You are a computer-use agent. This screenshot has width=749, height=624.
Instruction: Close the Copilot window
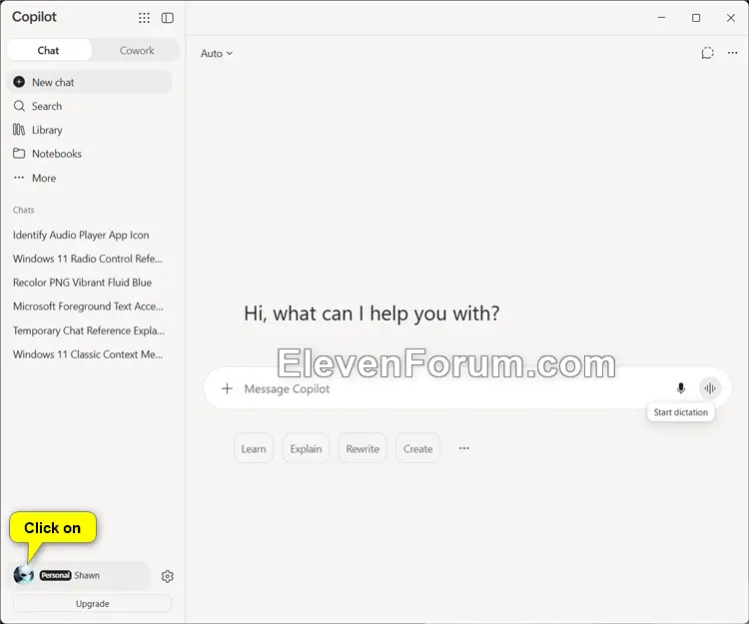(731, 18)
